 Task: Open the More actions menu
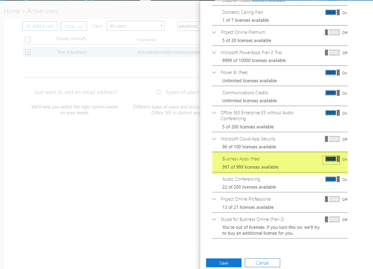click(x=74, y=26)
